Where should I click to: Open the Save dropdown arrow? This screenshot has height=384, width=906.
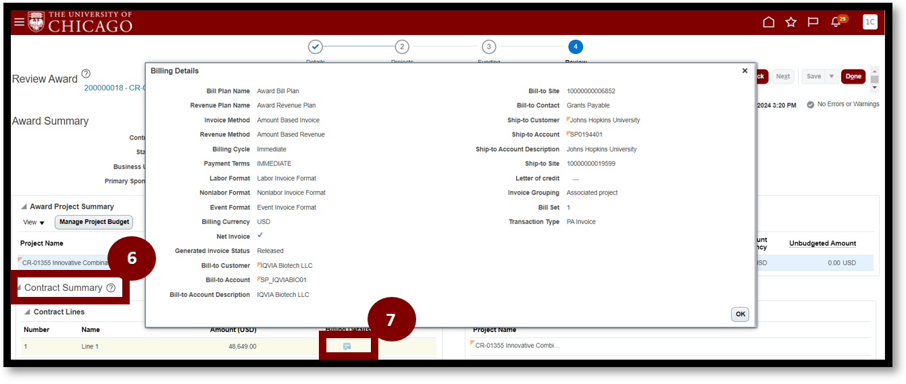832,76
